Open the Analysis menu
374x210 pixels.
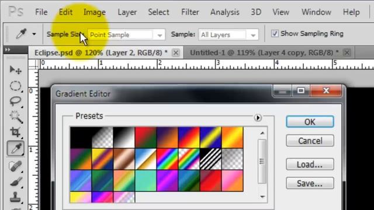pyautogui.click(x=224, y=12)
